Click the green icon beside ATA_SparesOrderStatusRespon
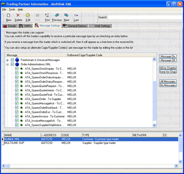Viewport: 184px width, 174px height. click(22, 81)
